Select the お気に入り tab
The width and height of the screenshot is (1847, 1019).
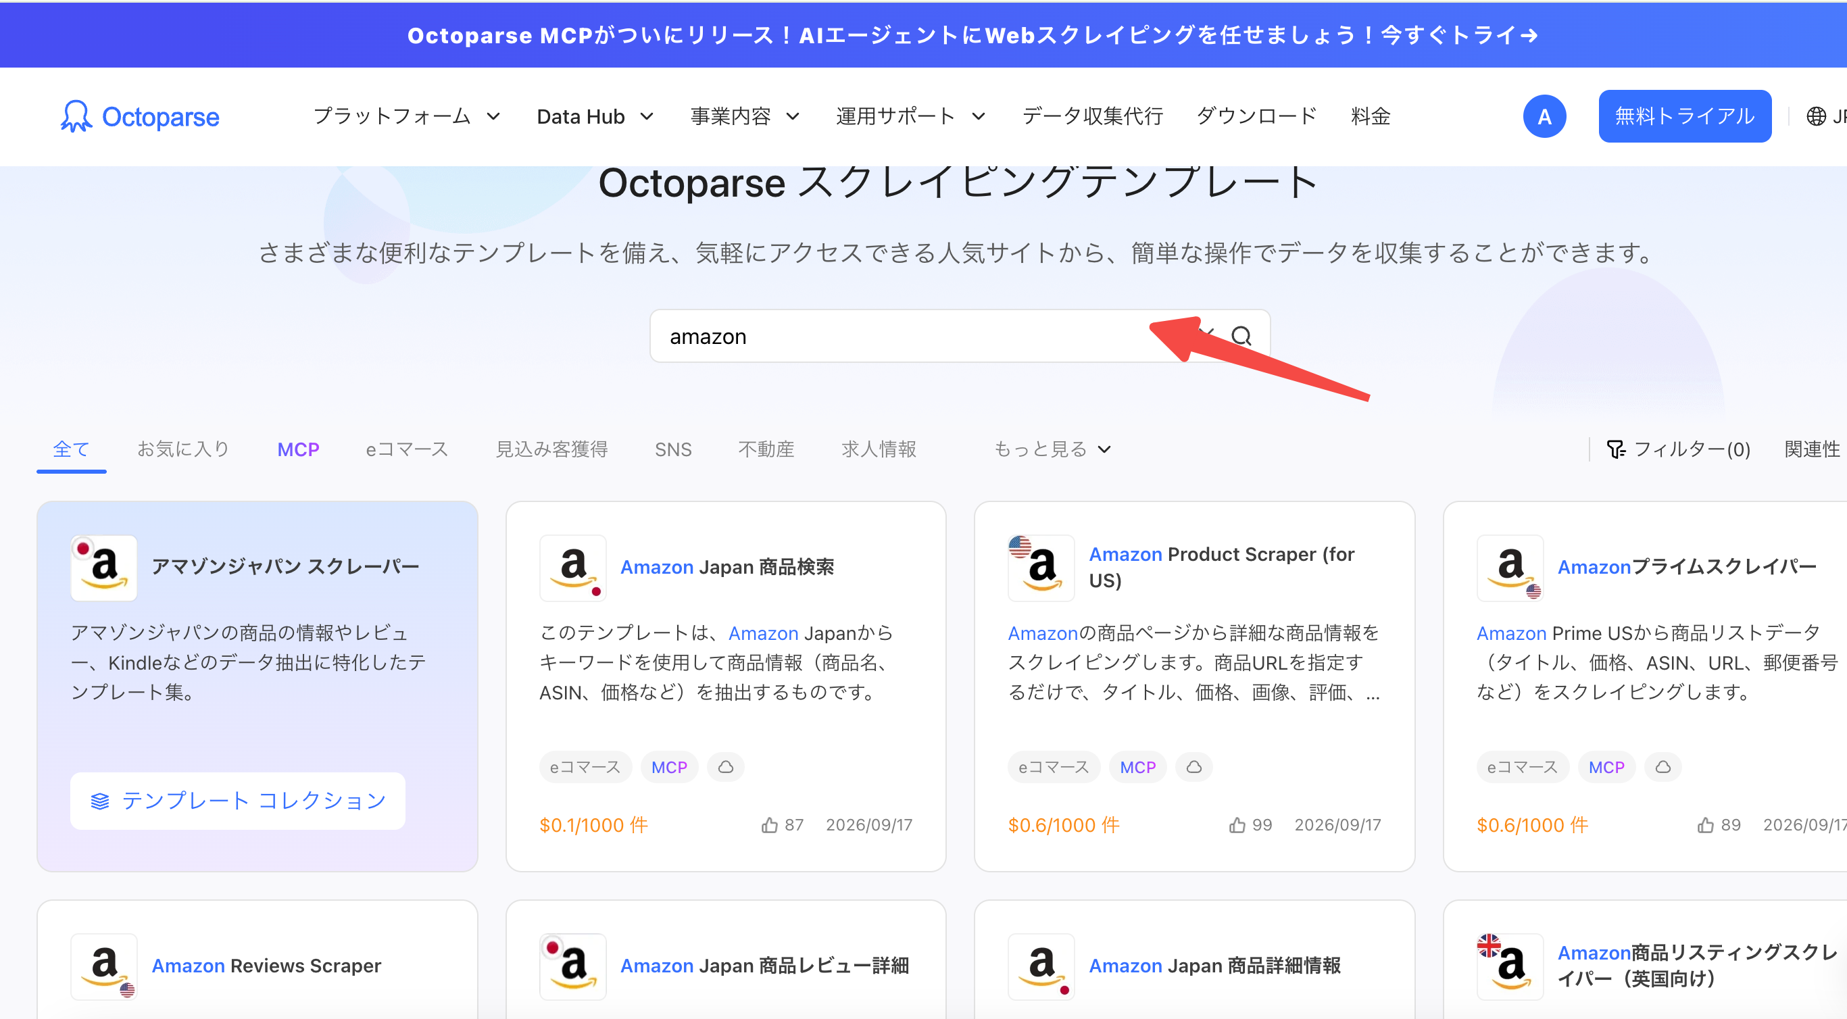(183, 449)
